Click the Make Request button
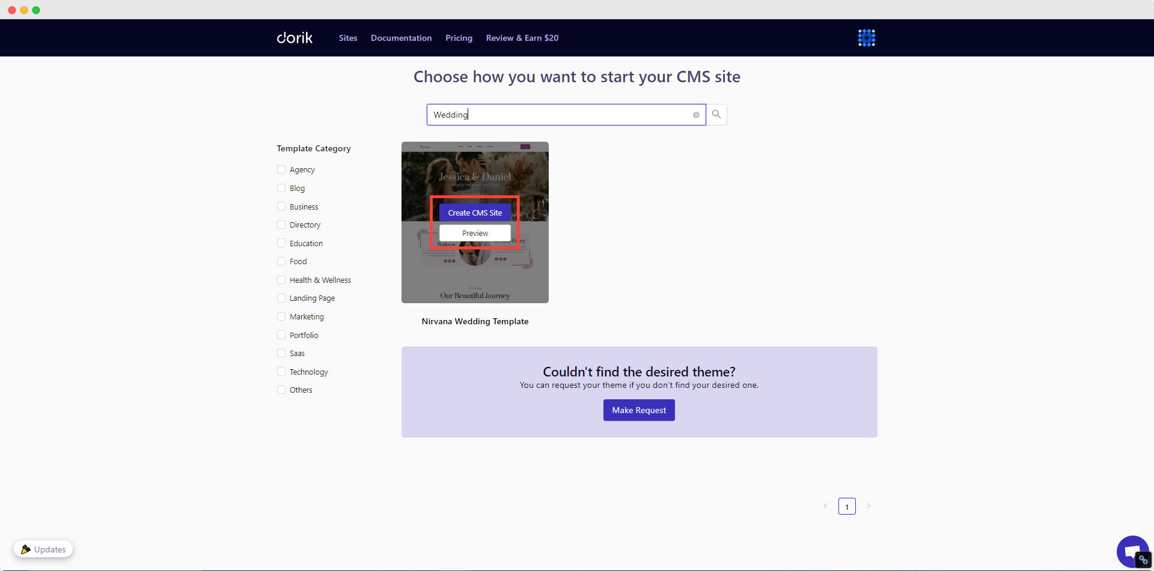 tap(639, 410)
